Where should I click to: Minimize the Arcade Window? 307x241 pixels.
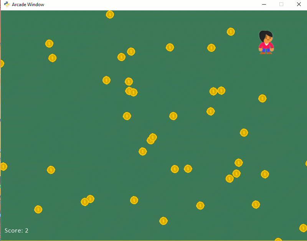[x=264, y=4]
